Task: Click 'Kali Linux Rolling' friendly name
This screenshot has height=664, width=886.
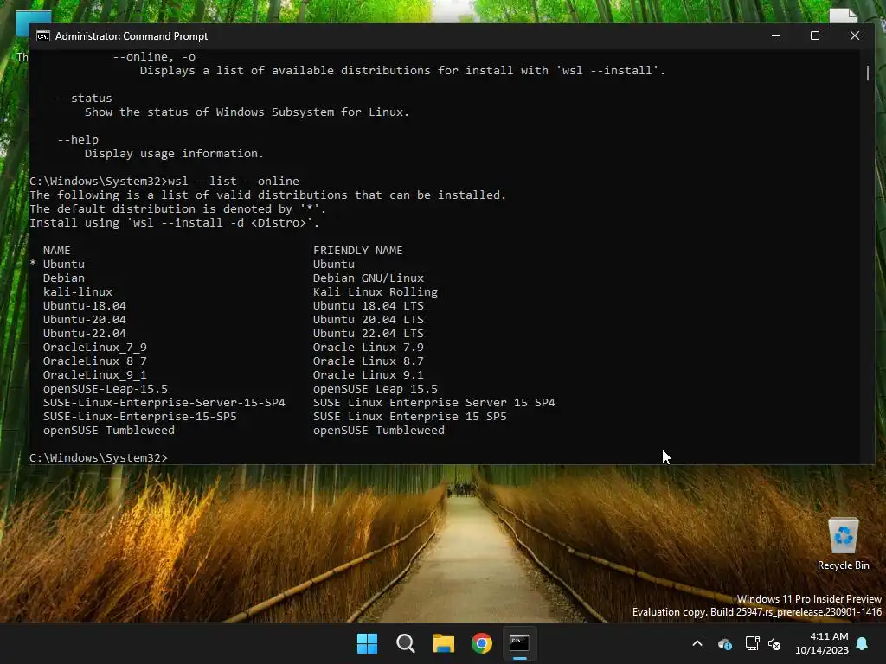Action: point(376,292)
